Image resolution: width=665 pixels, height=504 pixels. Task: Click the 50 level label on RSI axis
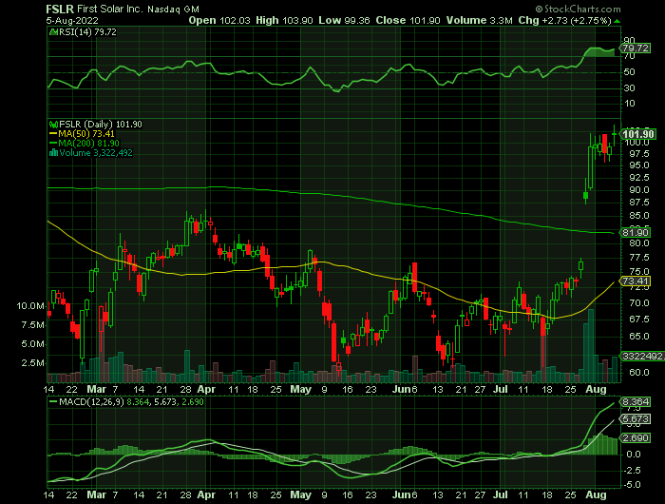point(629,72)
